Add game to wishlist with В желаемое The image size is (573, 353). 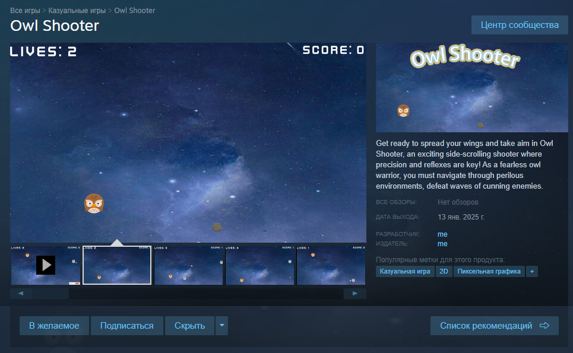coord(54,326)
